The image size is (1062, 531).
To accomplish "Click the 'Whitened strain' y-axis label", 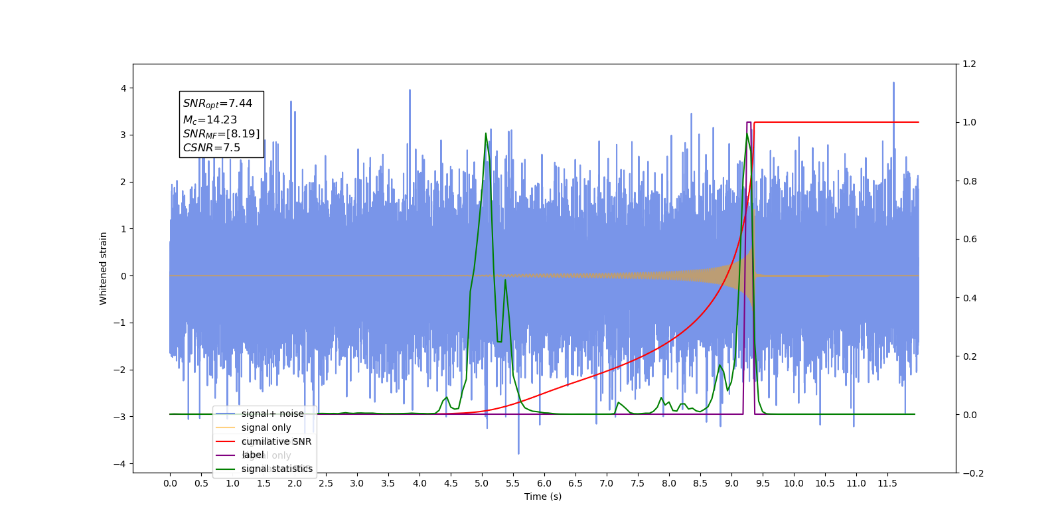I will coord(103,268).
